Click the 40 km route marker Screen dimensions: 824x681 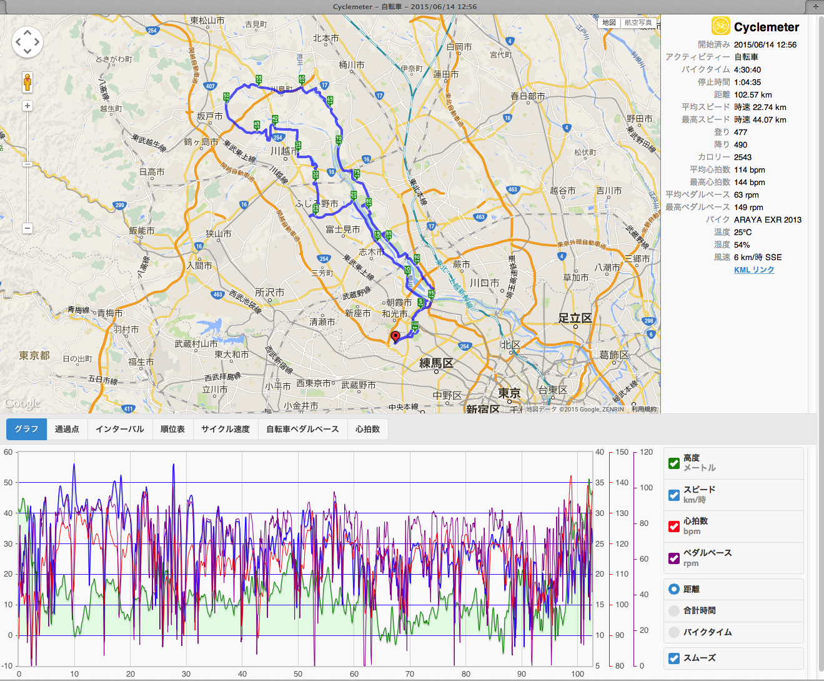click(x=275, y=119)
